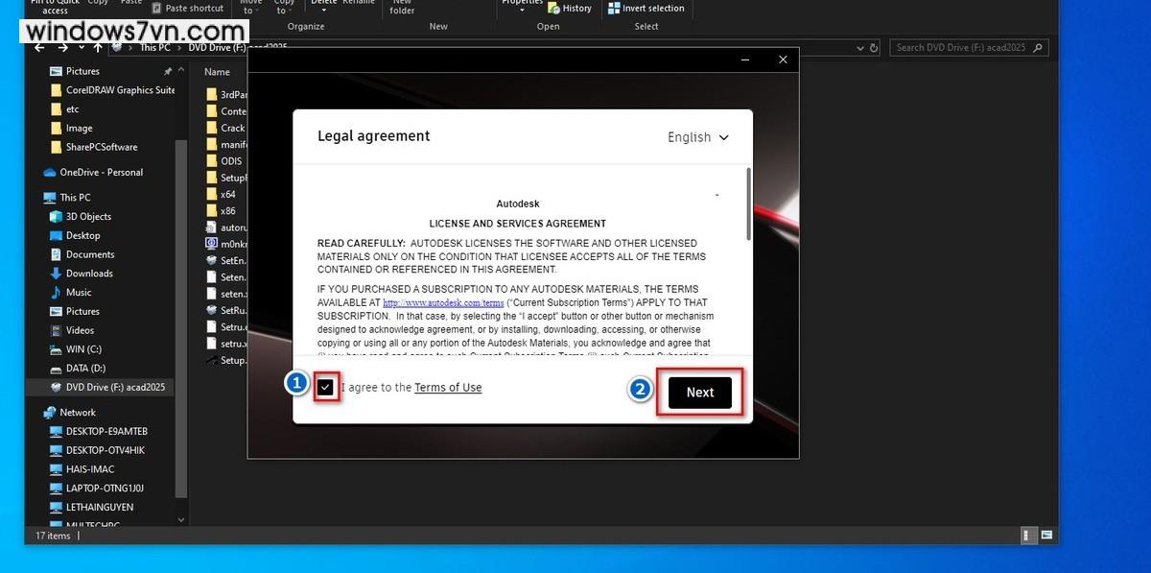Image resolution: width=1151 pixels, height=573 pixels.
Task: Open the Music folder in sidebar
Action: 79,293
